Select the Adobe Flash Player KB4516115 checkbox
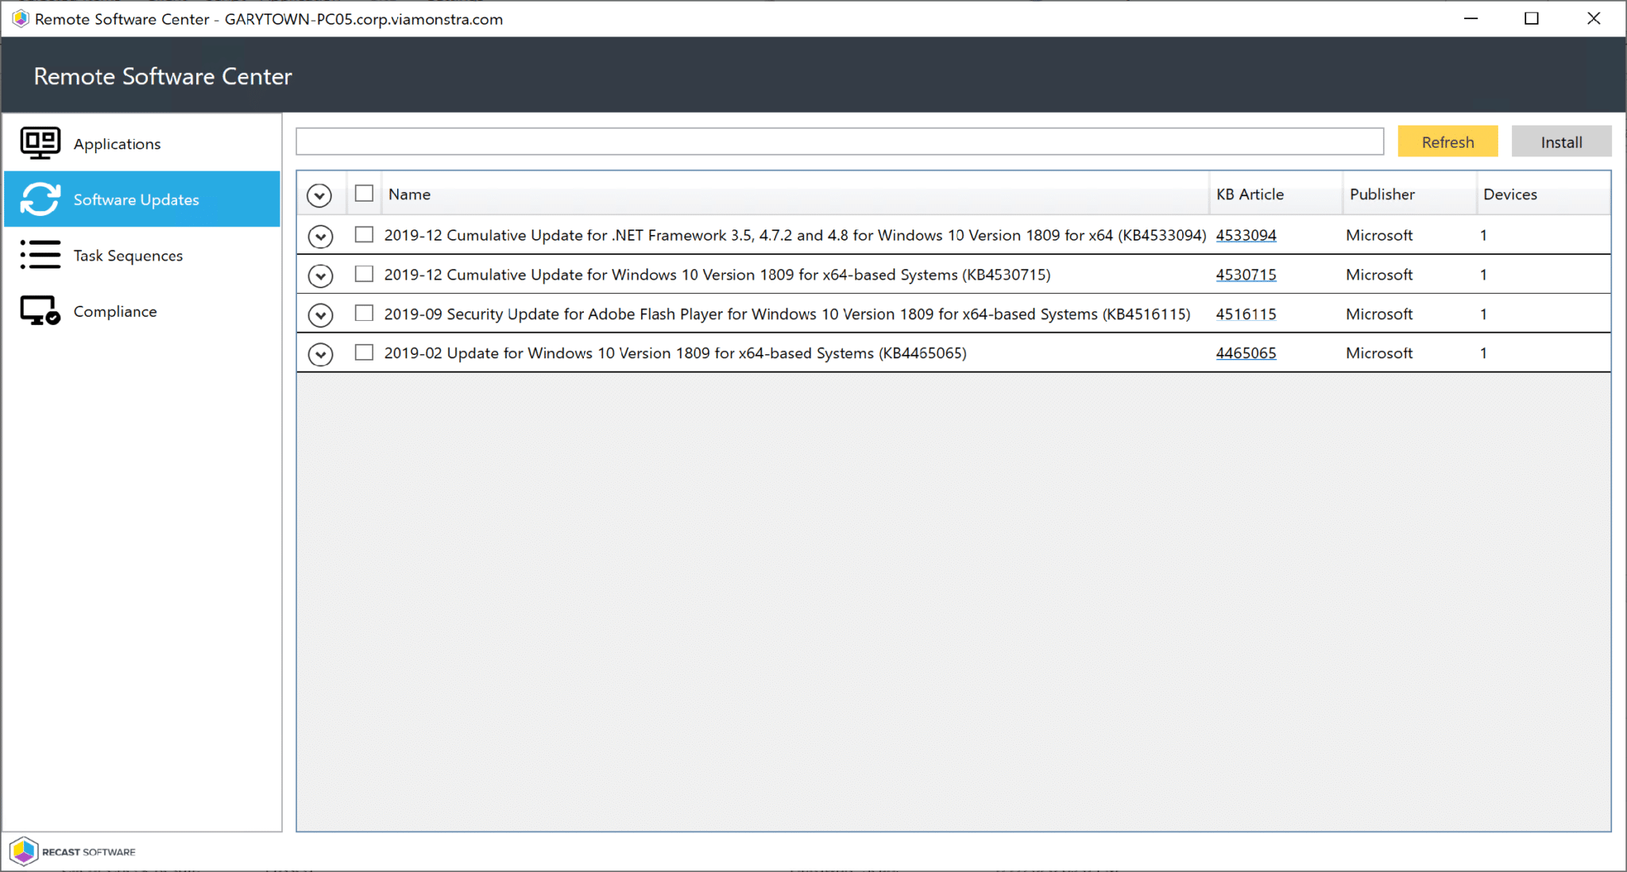This screenshot has width=1627, height=872. (364, 313)
